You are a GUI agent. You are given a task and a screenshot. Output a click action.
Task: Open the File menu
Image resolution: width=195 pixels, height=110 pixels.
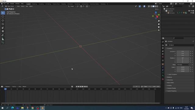point(5,4)
